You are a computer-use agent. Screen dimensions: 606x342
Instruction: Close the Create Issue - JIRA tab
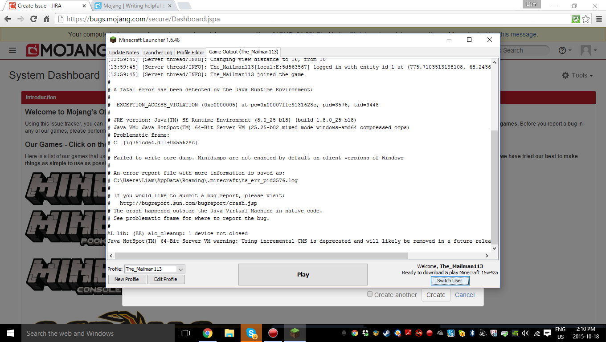tap(84, 6)
